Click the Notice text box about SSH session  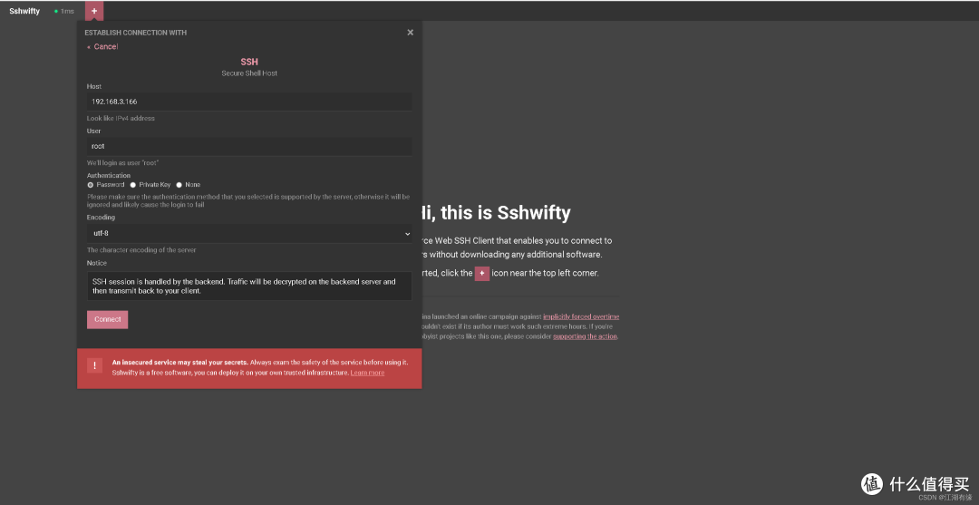pos(249,286)
